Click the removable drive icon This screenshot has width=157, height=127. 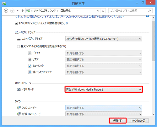coord(19,40)
